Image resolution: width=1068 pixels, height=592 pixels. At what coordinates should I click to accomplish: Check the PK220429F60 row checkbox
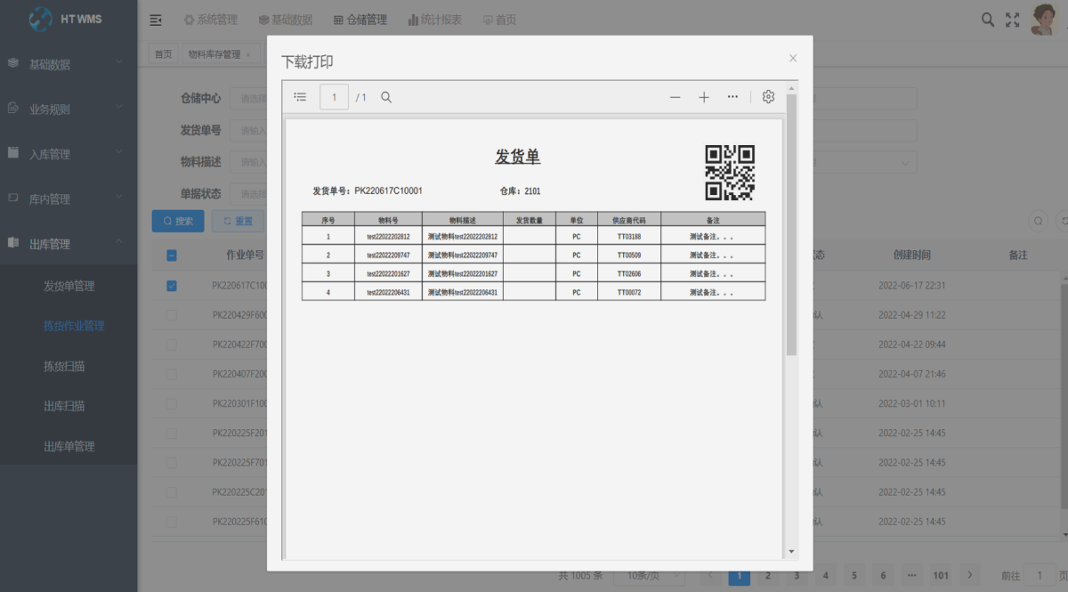pos(172,315)
